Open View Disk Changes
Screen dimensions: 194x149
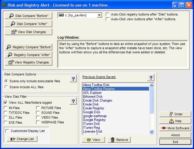pyautogui.click(x=29, y=32)
